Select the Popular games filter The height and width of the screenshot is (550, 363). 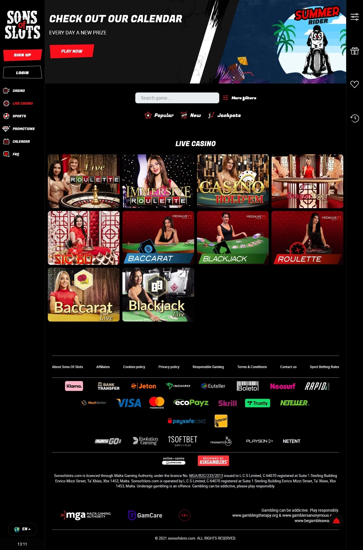pos(159,115)
